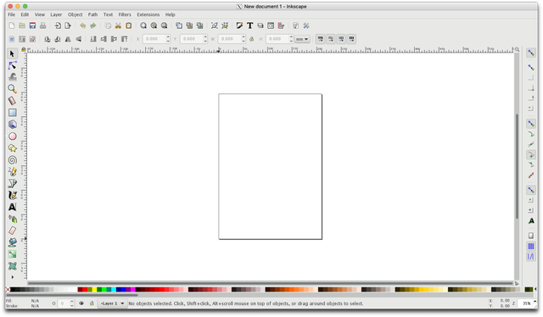Choose the Tweak tool
Screen dimensions: 543x317
pyautogui.click(x=12, y=77)
